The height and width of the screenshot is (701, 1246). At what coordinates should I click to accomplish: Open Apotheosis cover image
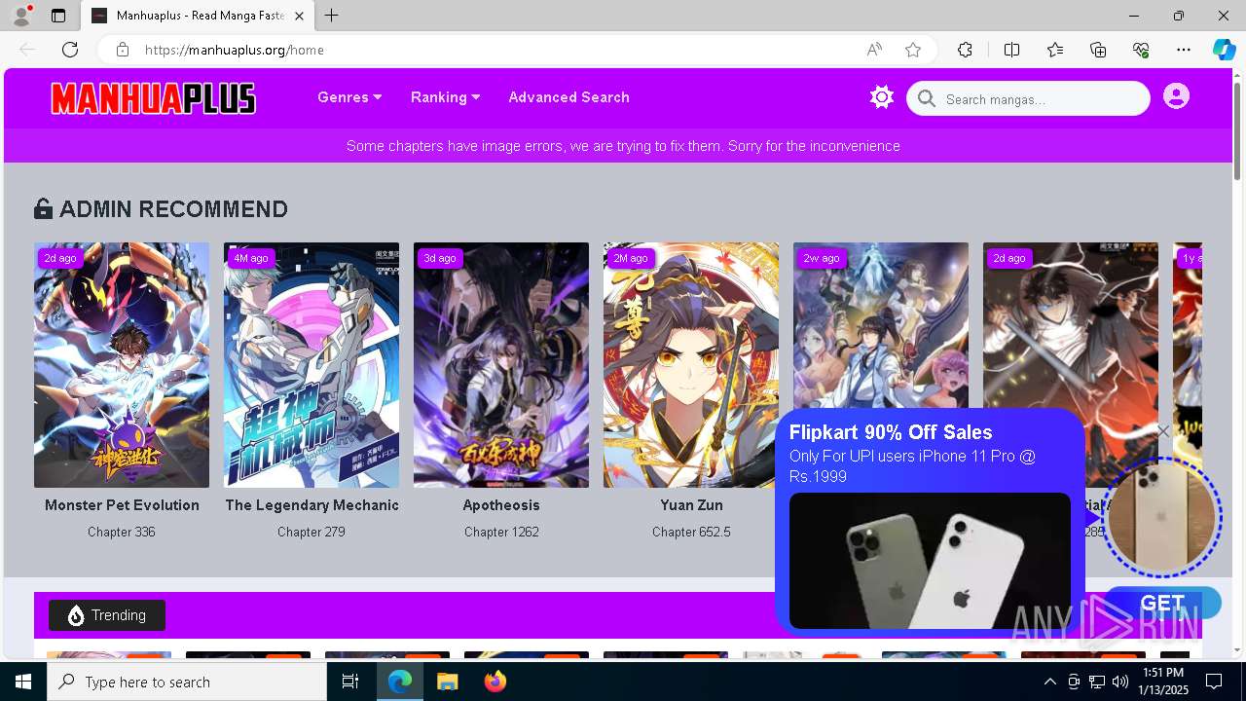[501, 365]
